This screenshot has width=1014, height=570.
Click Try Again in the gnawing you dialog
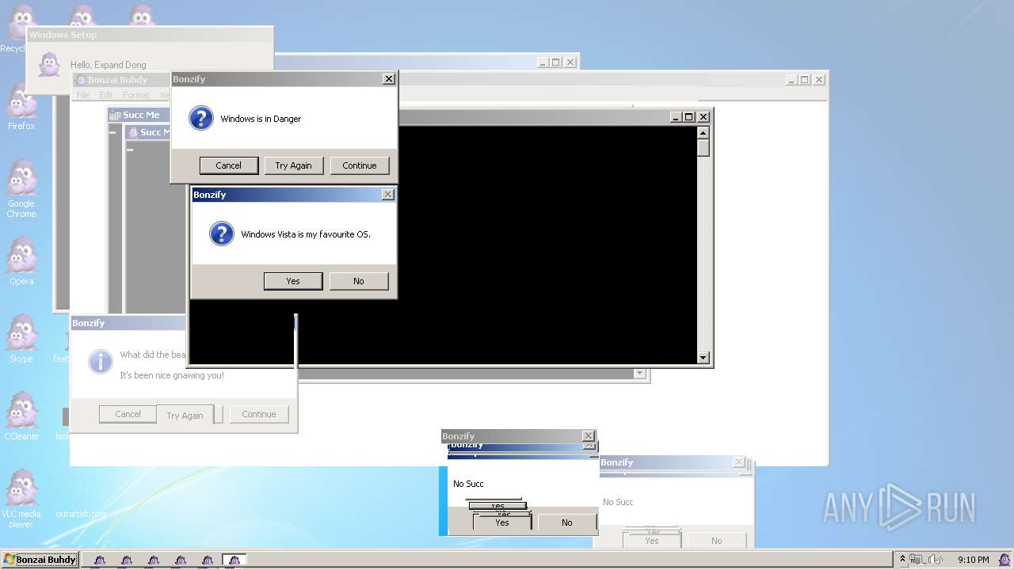(185, 416)
